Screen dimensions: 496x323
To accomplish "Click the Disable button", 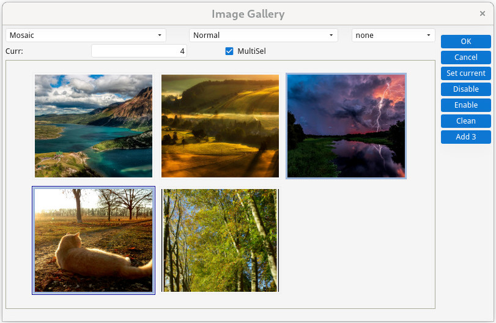I will (x=465, y=89).
